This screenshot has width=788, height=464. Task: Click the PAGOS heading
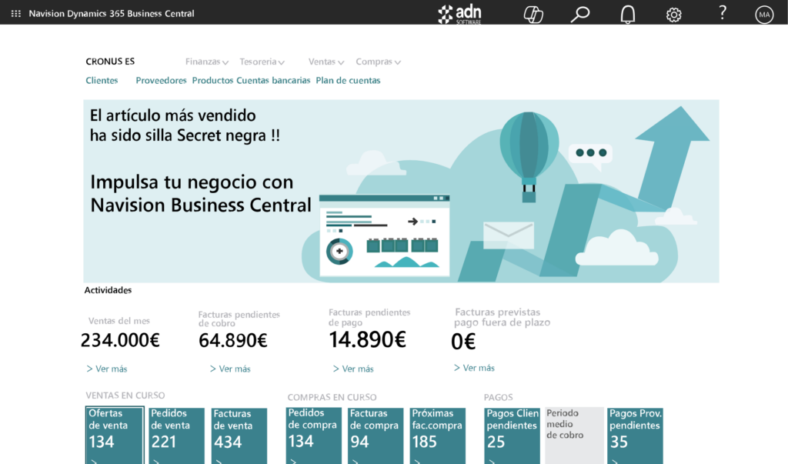click(498, 397)
